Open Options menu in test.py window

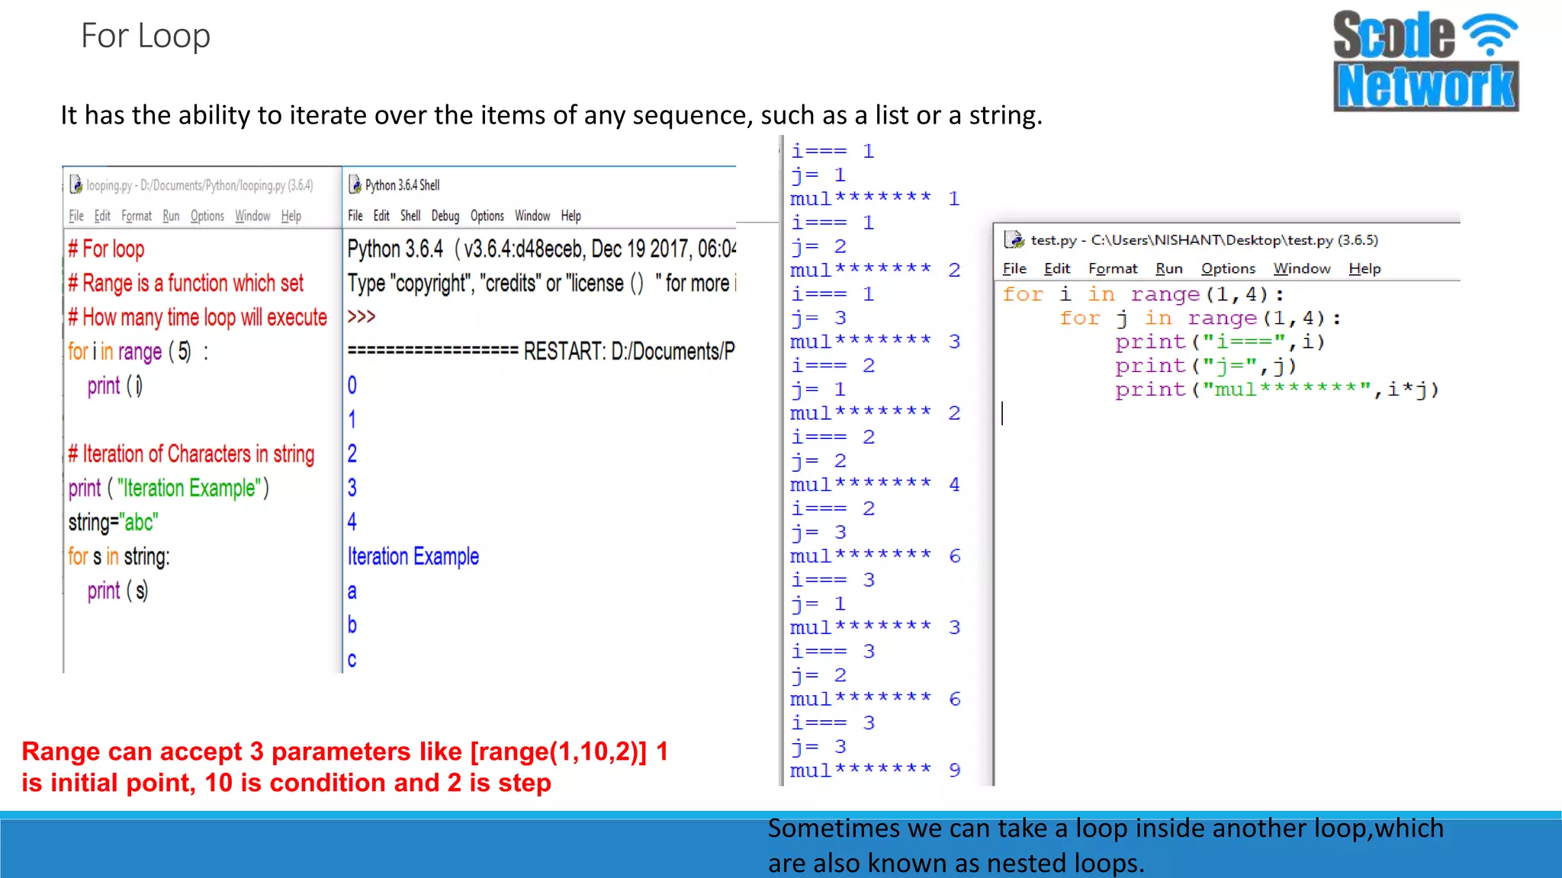pyautogui.click(x=1228, y=268)
